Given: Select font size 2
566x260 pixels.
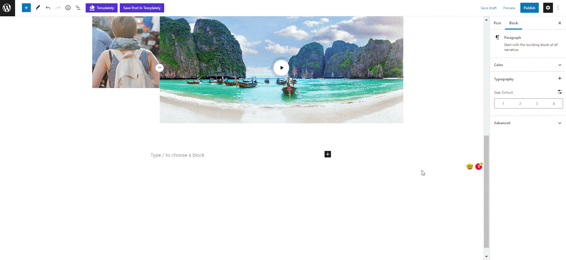Looking at the screenshot, I should (x=520, y=104).
